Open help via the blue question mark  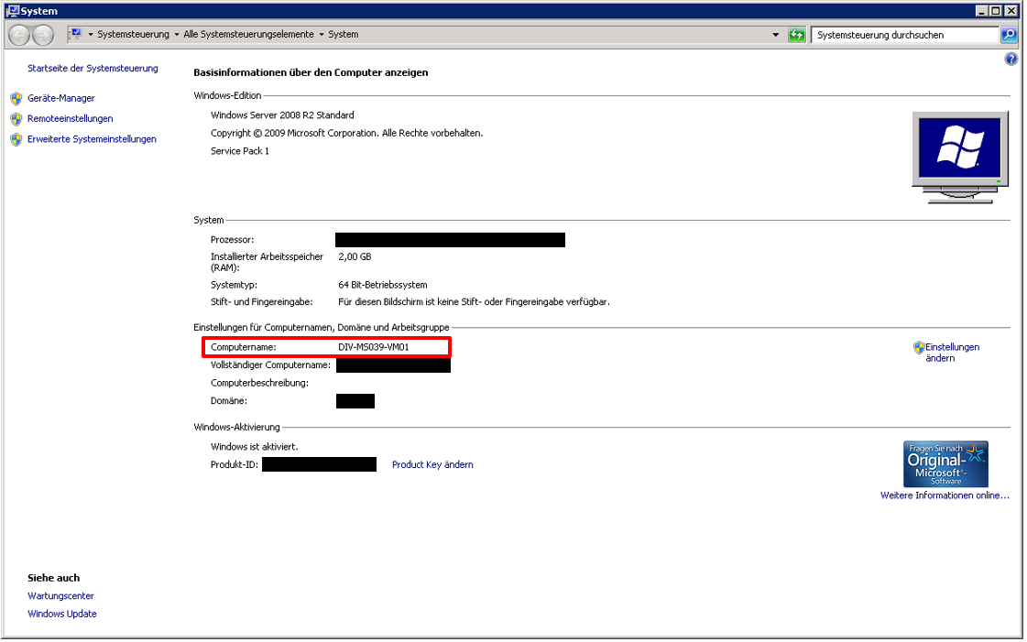tap(1011, 59)
